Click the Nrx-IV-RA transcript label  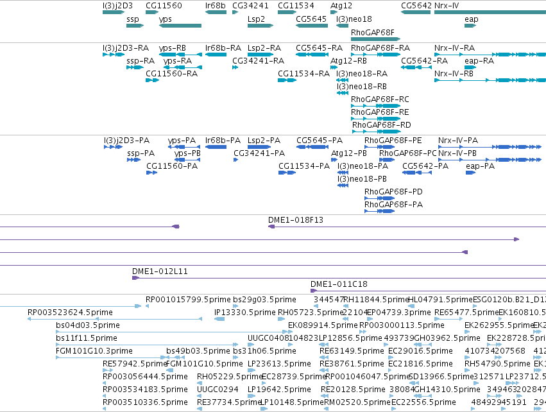click(x=454, y=47)
